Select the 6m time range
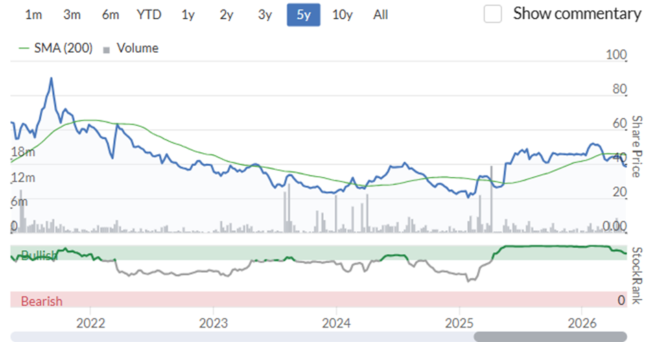This screenshot has height=342, width=645. pos(110,15)
